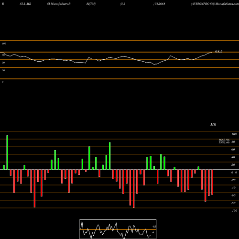Click the MR axis label '20'
The width and height of the screenshot is (239, 239).
[233, 165]
